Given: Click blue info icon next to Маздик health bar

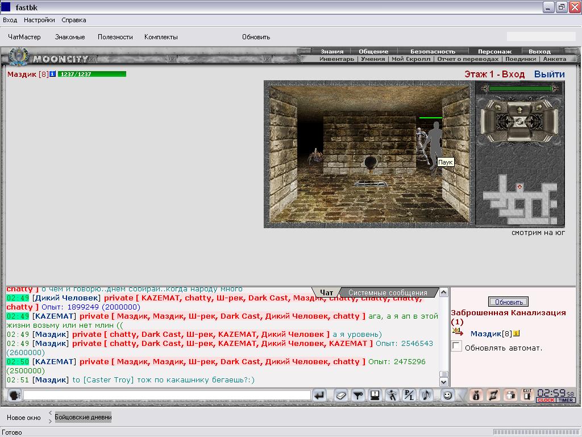Looking at the screenshot, I should tap(53, 74).
